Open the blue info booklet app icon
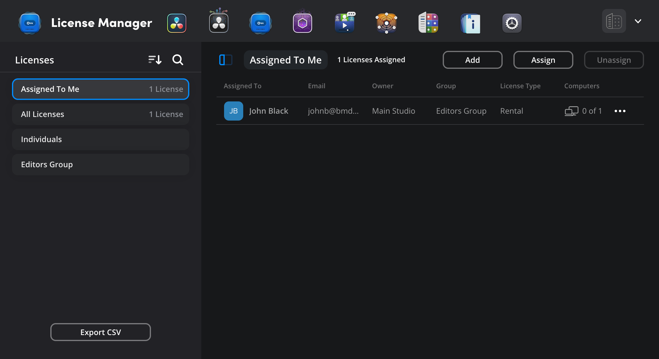Viewport: 659px width, 359px height. point(470,23)
